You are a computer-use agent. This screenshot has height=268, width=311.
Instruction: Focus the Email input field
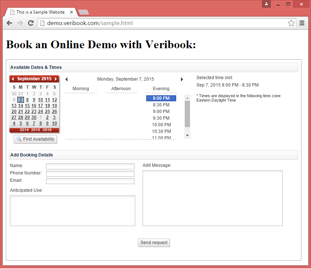(x=90, y=181)
